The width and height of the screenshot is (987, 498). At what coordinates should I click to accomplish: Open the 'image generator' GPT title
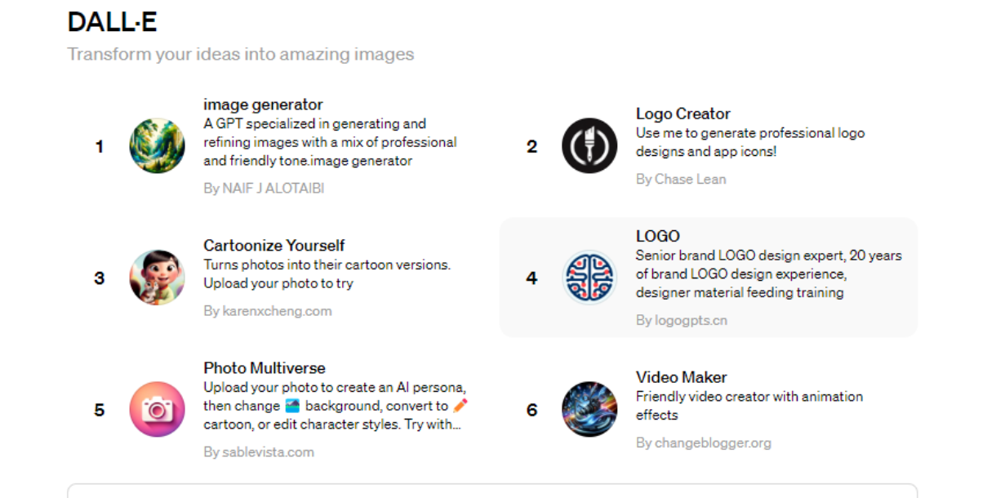pyautogui.click(x=263, y=104)
